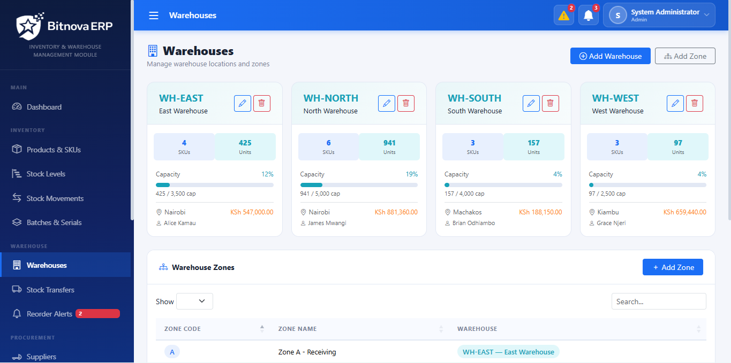Screen dimensions: 731x363
Task: Edit the WH-SOUTH warehouse
Action: (531, 103)
